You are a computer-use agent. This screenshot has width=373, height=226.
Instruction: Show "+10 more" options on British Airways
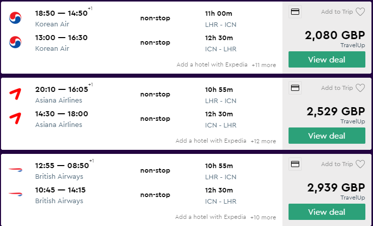point(264,217)
